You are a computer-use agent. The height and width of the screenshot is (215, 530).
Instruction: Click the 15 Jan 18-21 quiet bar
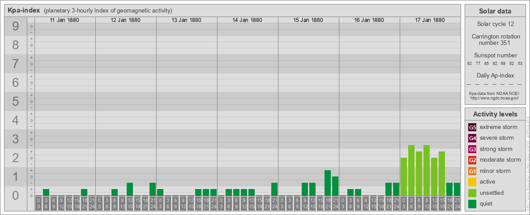click(x=328, y=183)
